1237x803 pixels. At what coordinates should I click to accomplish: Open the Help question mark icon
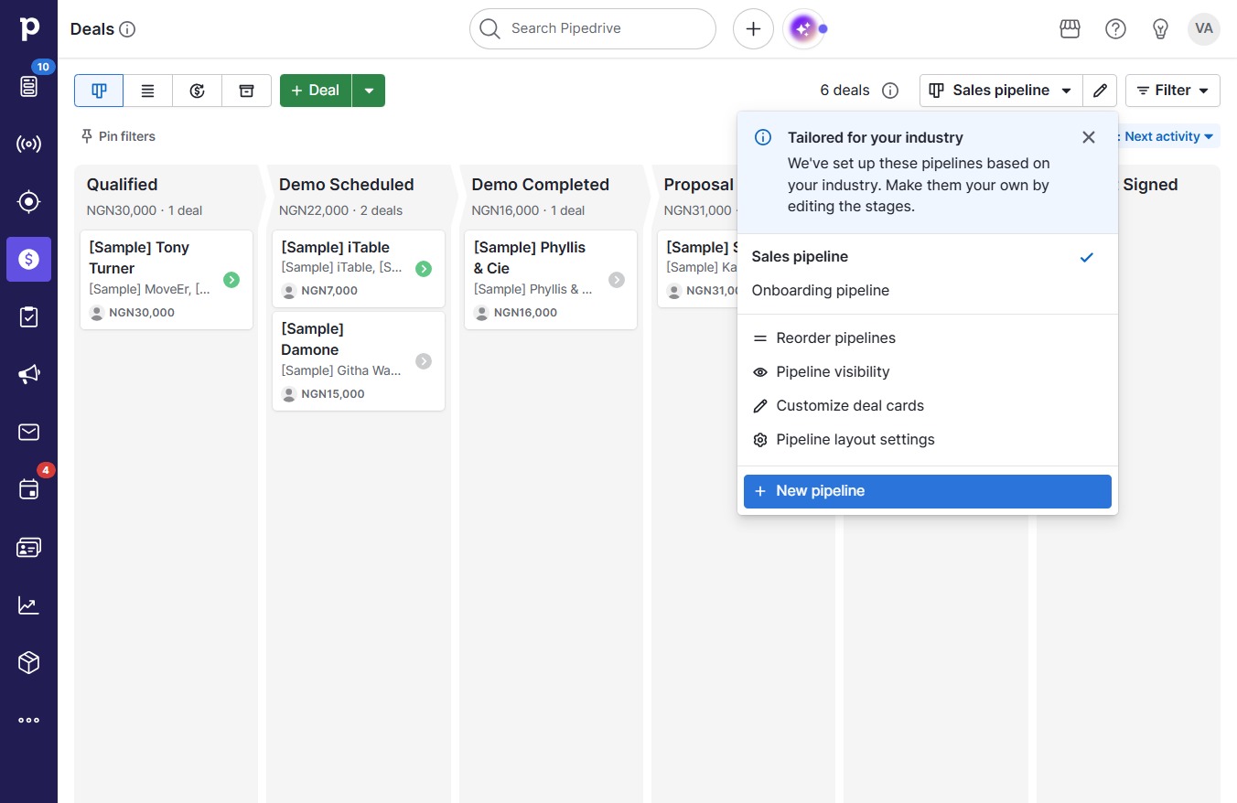tap(1115, 29)
